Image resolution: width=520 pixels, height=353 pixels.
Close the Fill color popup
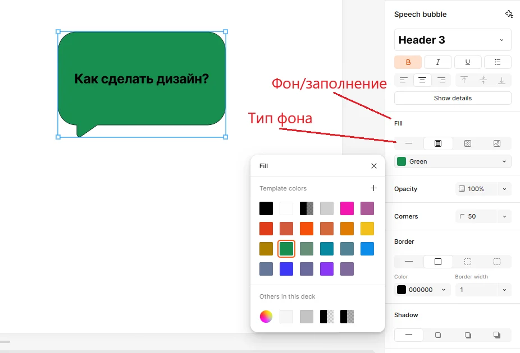point(374,166)
